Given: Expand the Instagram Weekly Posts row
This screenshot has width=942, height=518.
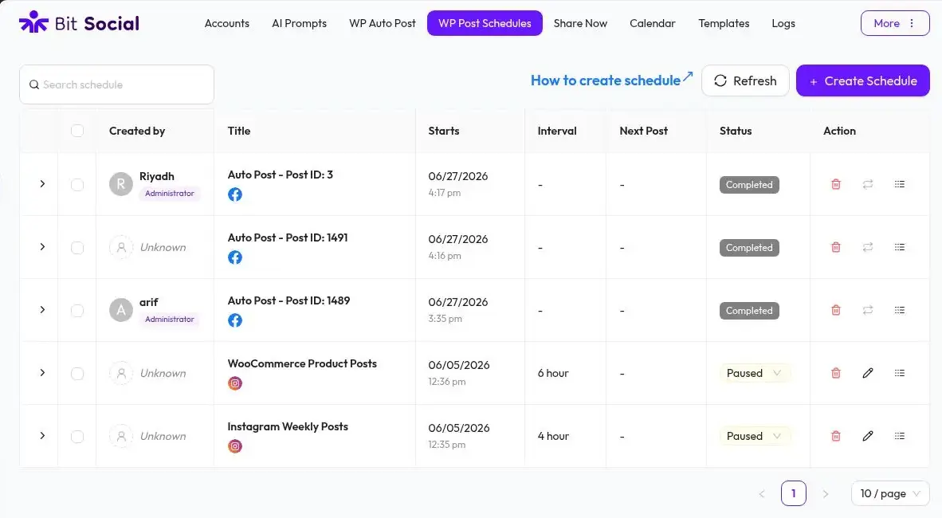Looking at the screenshot, I should click(x=42, y=436).
